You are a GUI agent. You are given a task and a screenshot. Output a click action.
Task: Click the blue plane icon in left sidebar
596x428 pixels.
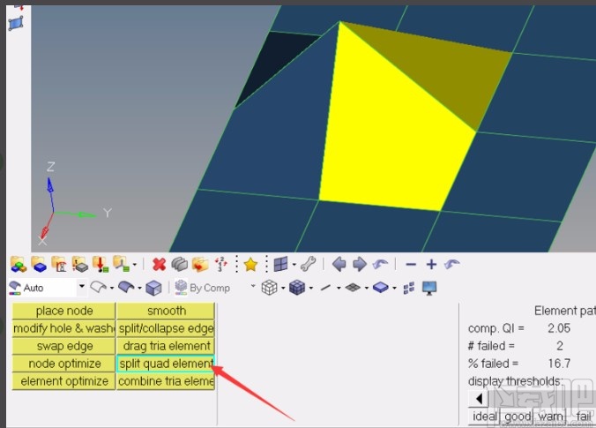[16, 23]
